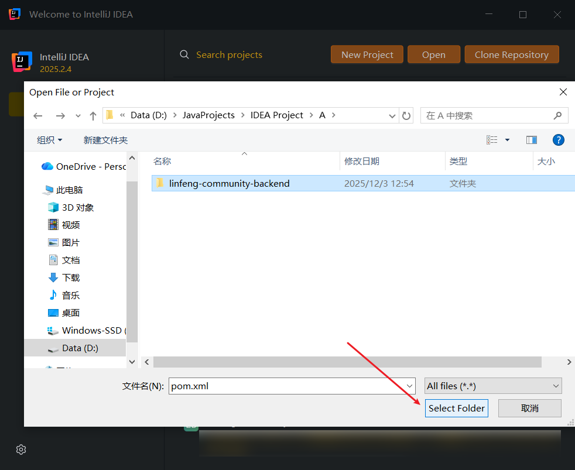This screenshot has width=575, height=470.
Task: Click the Select Folder button
Action: 456,408
